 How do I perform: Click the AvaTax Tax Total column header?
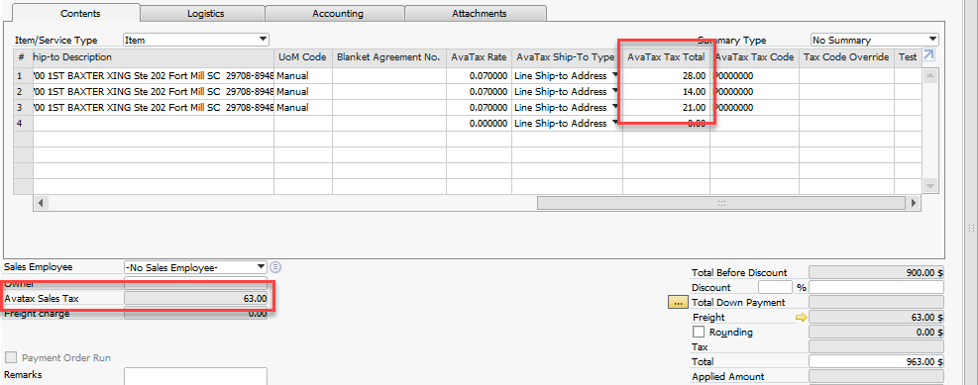click(x=666, y=57)
